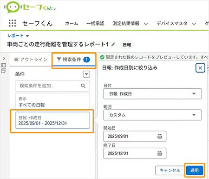This screenshot has height=179, width=209.
Task: Click 検索条件を追加 input field
Action: 52,86
